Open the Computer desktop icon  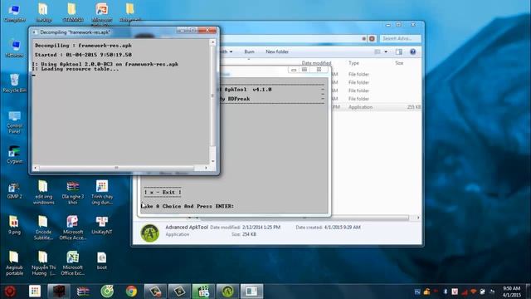[x=14, y=12]
